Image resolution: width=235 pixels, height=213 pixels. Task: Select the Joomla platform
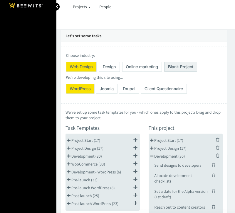[x=107, y=89]
